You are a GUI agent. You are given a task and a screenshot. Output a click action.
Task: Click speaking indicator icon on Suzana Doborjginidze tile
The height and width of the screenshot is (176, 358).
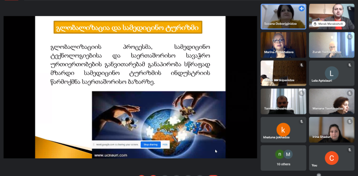[302, 9]
